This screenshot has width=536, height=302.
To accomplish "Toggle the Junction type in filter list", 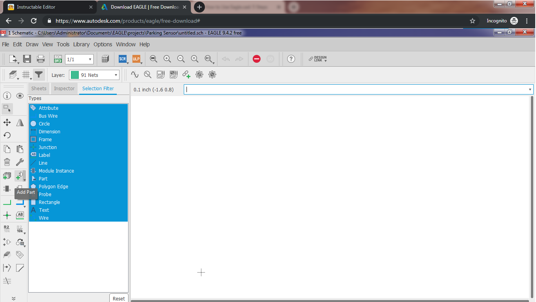I will coord(47,147).
